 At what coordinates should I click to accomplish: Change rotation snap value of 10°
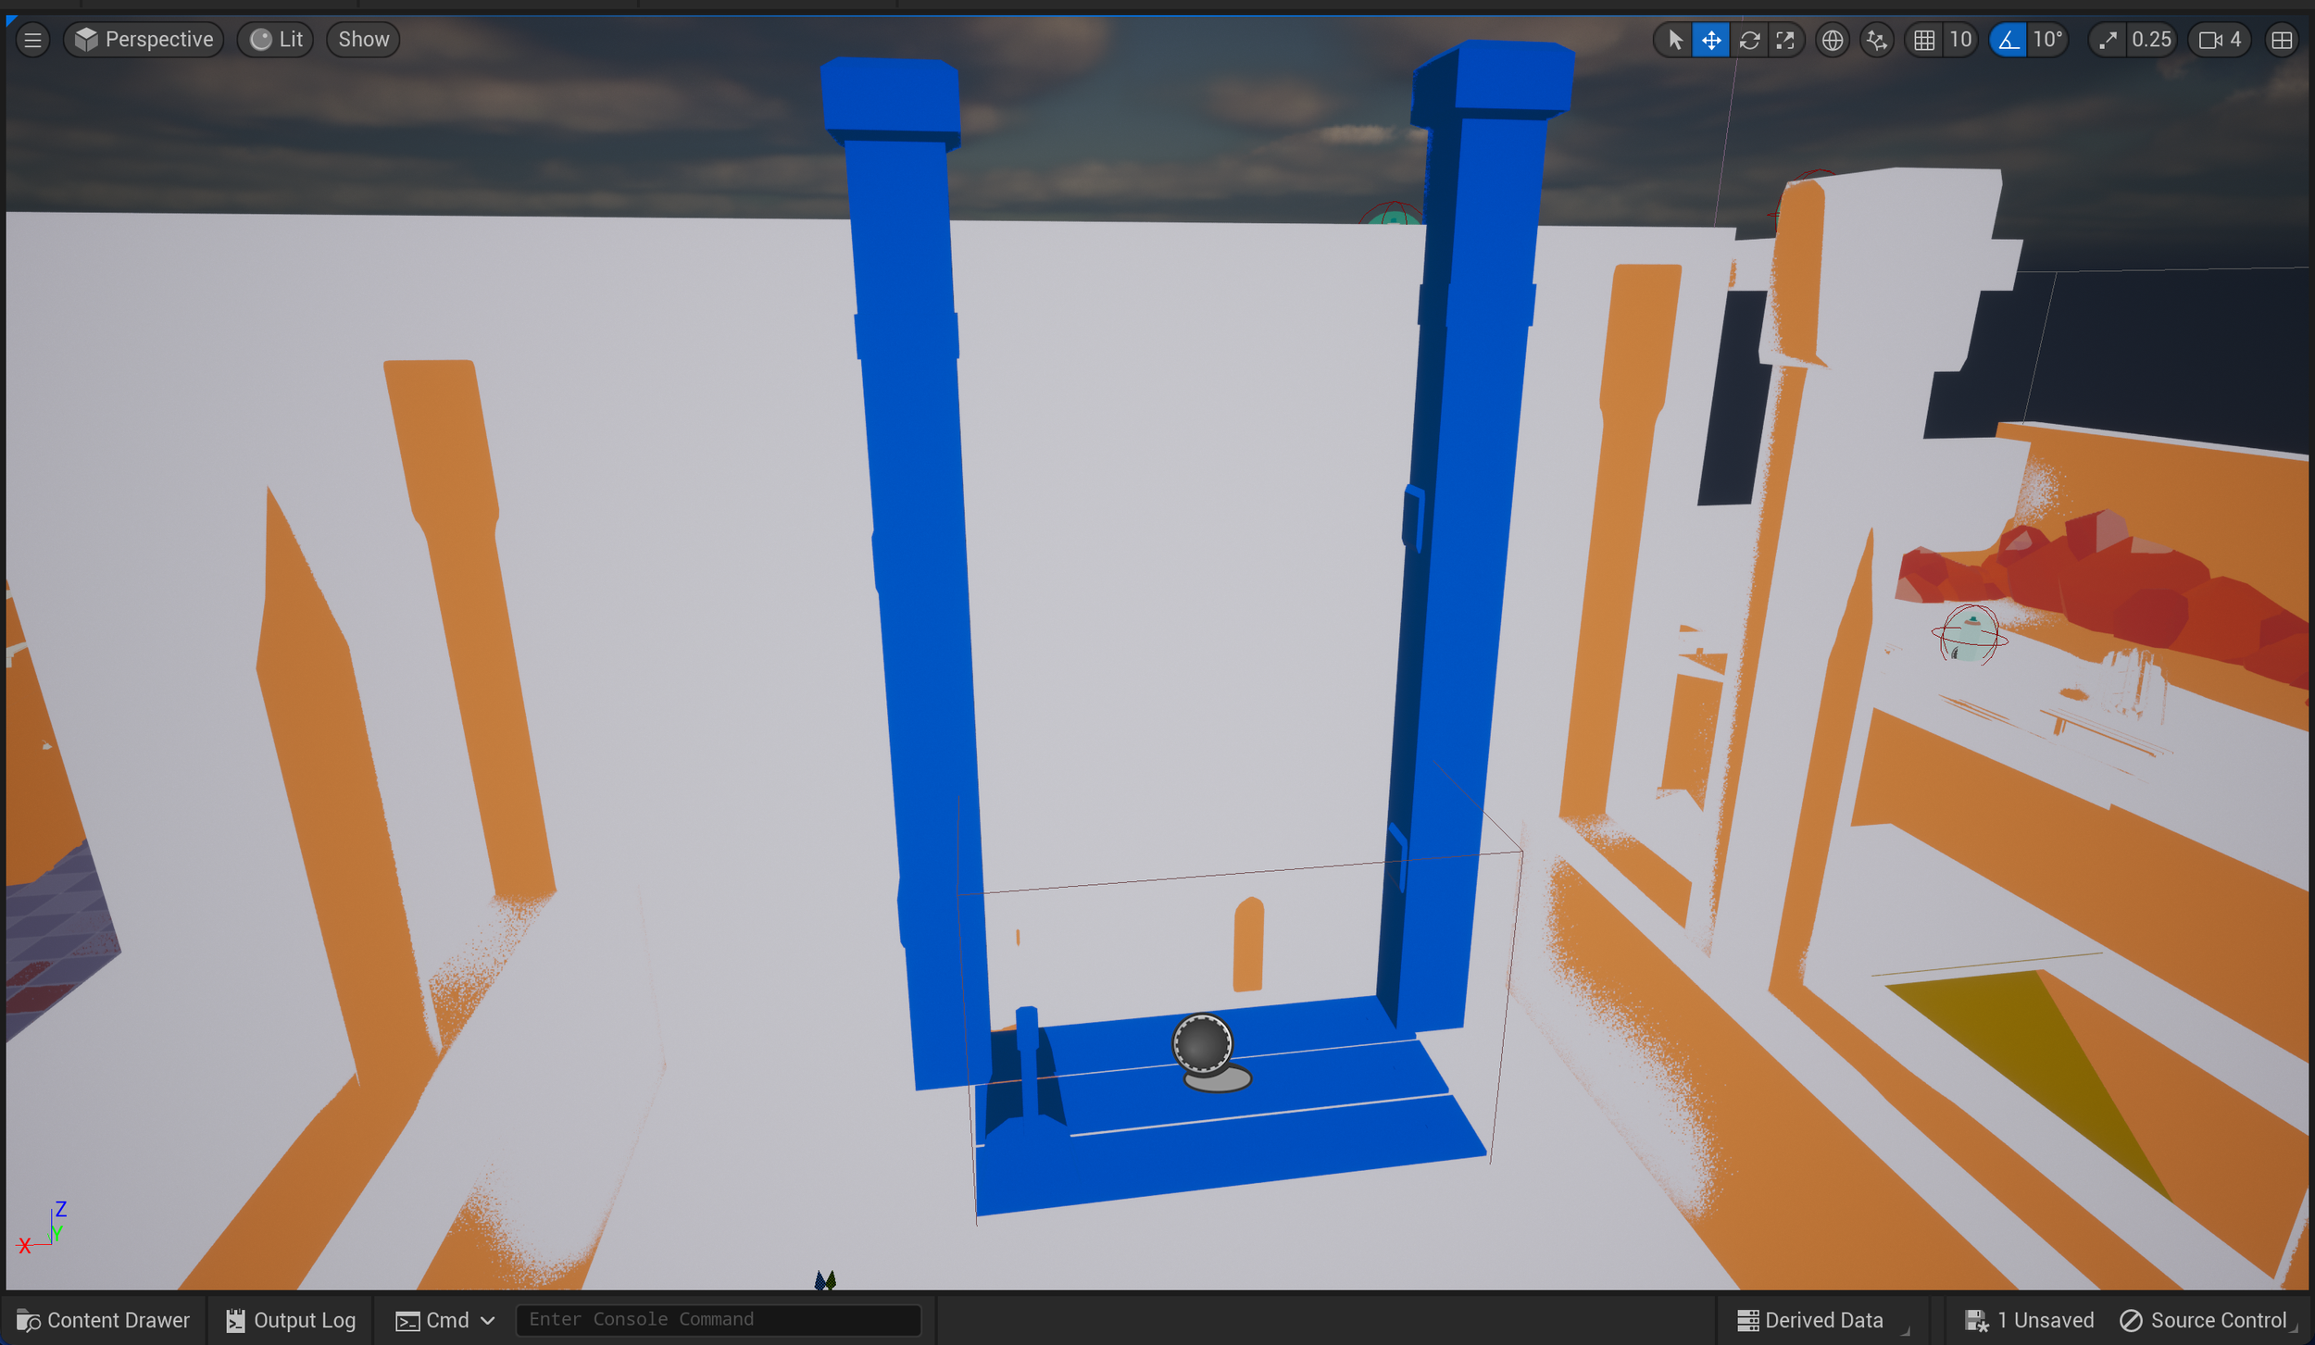coord(2047,40)
